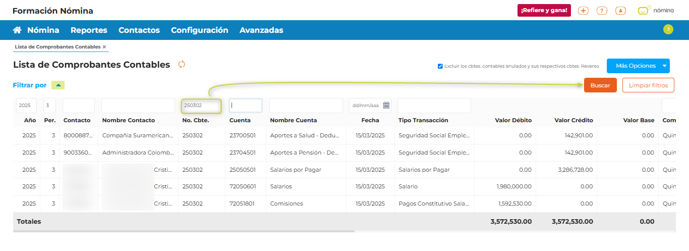Viewport: 689px width, 251px height.
Task: Focus the Nombre Cuenta filter field
Action: [x=306, y=106]
